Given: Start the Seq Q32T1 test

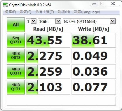Looking at the screenshot, I should pyautogui.click(x=16, y=40).
